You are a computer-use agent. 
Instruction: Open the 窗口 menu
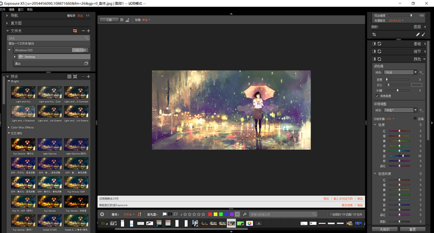[x=20, y=9]
